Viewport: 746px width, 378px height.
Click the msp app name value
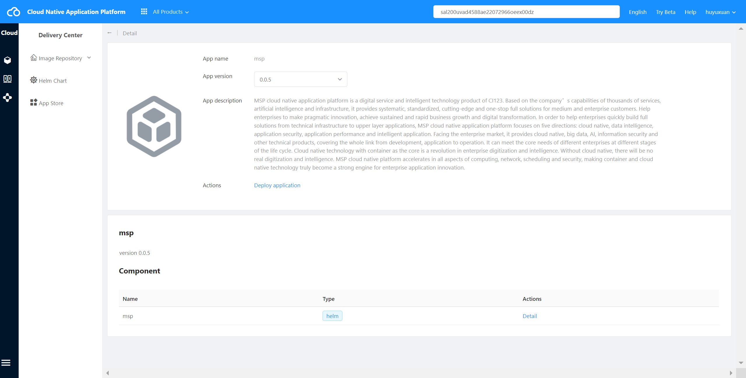[x=259, y=59]
